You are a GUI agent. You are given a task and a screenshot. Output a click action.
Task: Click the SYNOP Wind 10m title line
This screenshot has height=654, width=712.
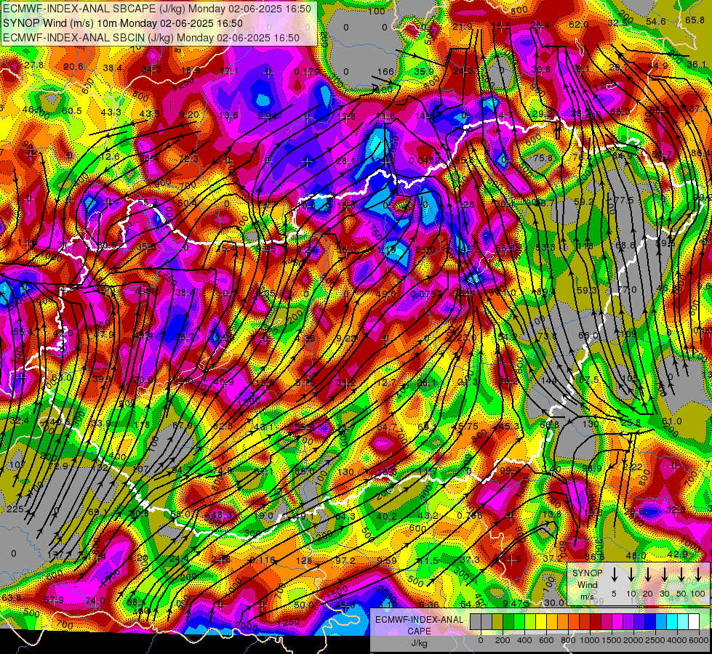pyautogui.click(x=123, y=23)
